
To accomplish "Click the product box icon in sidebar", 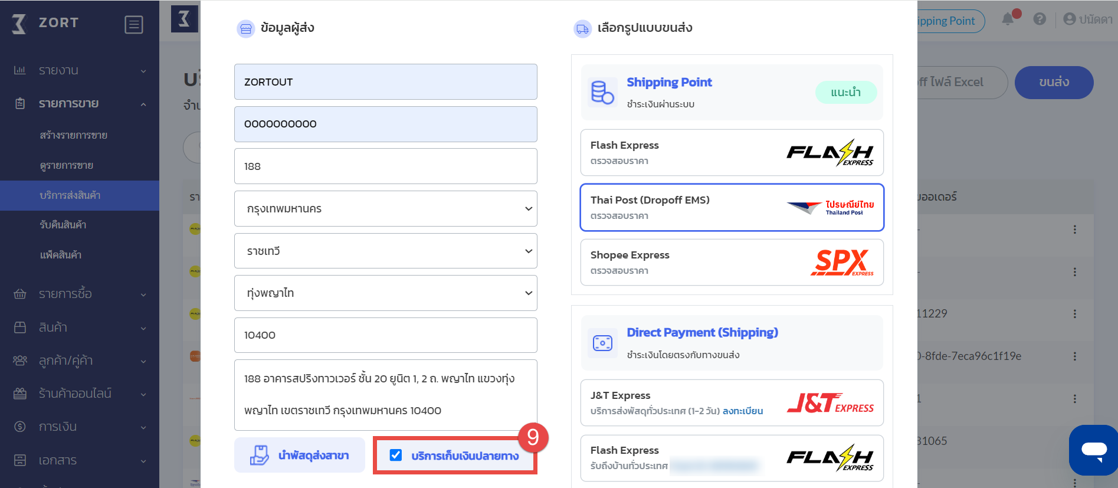I will point(19,327).
